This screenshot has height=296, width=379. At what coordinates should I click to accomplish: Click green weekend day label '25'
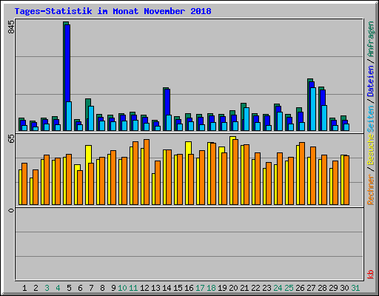289,288
